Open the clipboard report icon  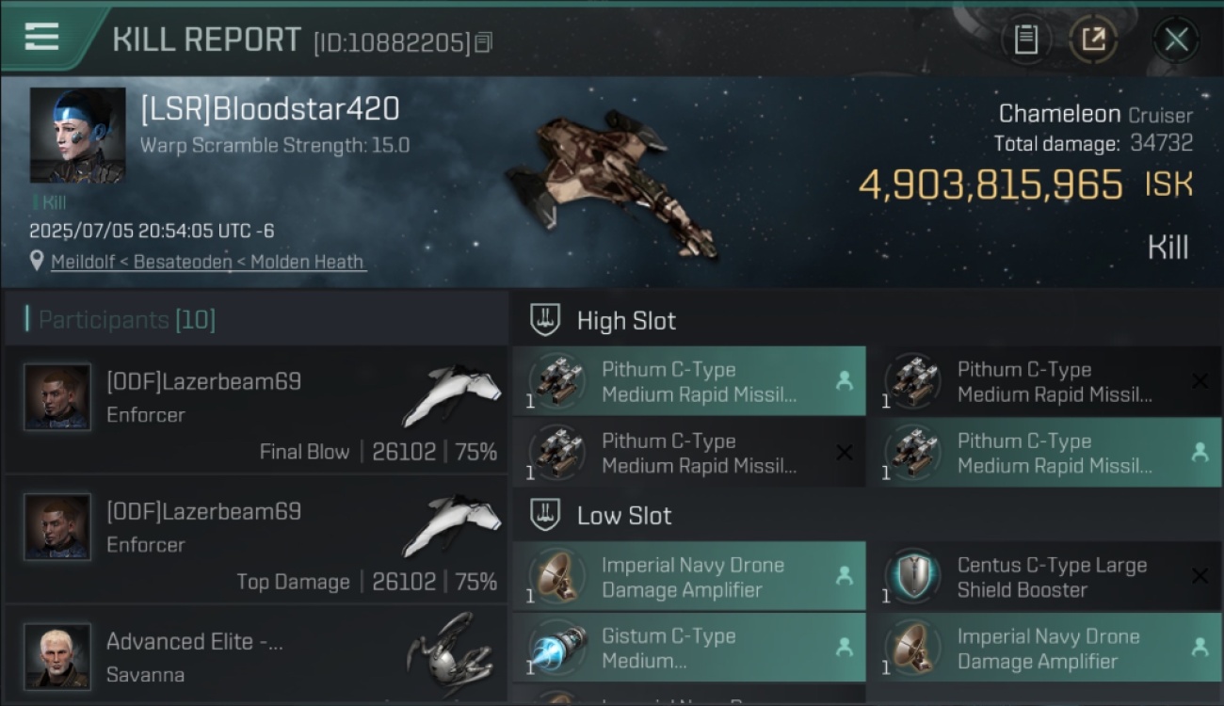1026,40
